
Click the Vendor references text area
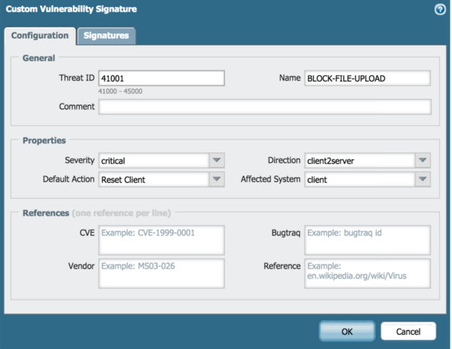161,274
